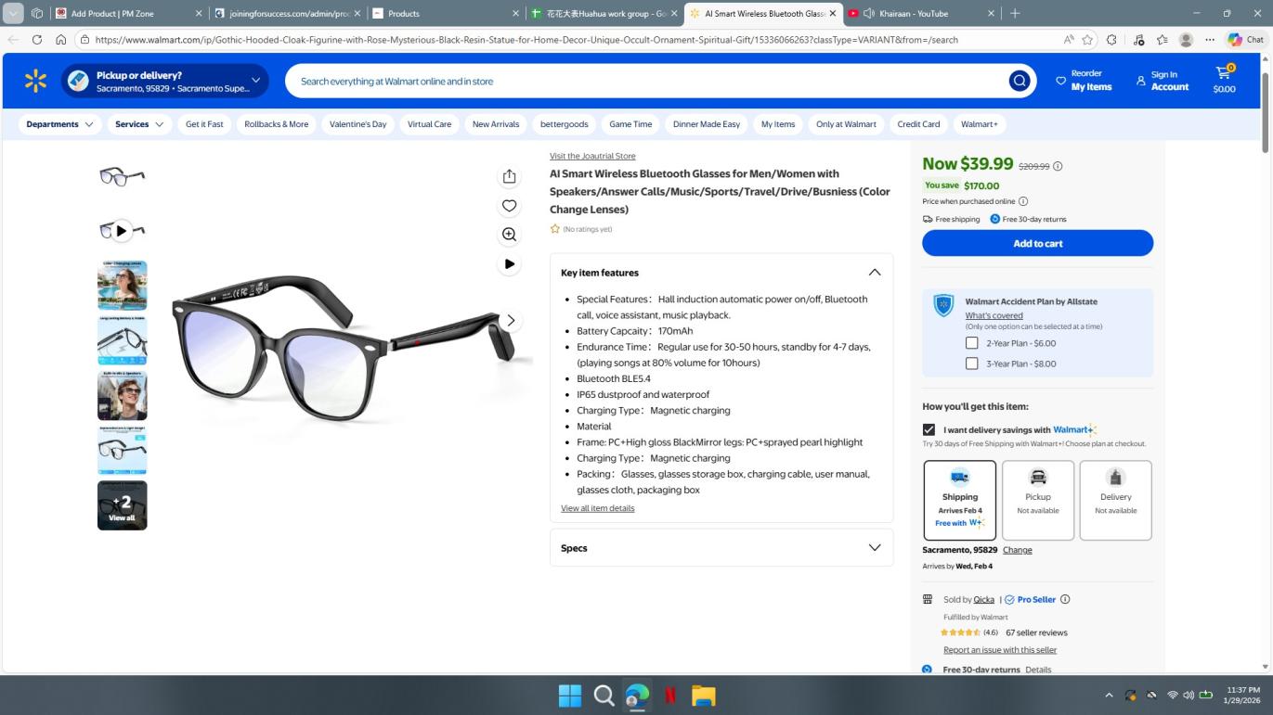
Task: Open the Valentine's Day category
Action: tap(357, 124)
